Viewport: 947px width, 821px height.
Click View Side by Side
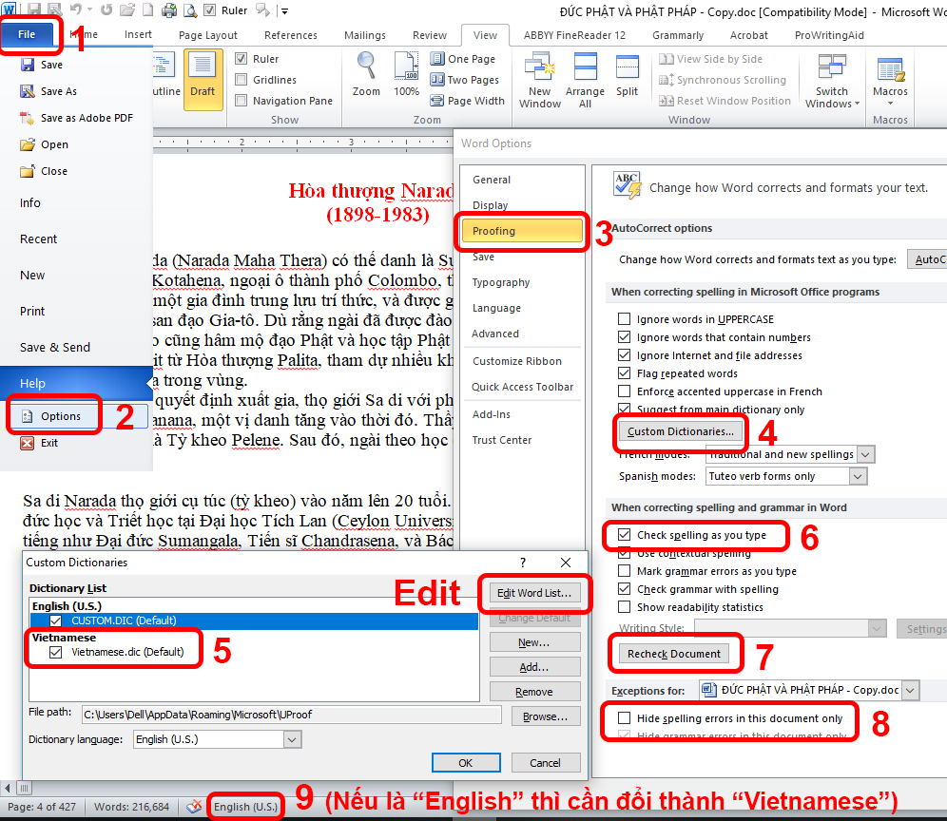711,59
